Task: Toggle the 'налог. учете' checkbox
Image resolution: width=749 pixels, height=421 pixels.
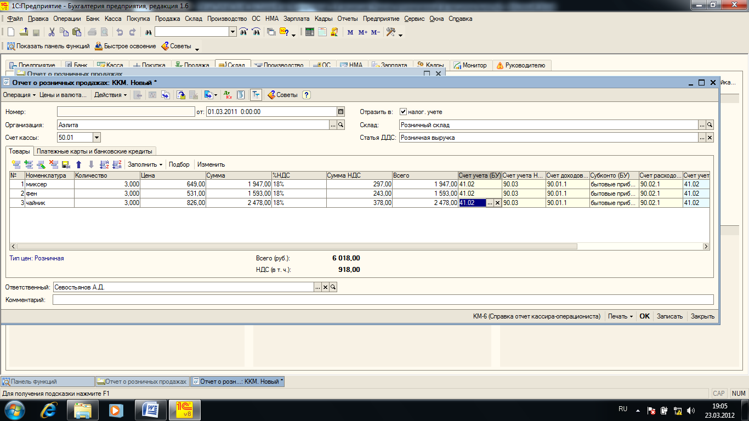Action: (403, 112)
